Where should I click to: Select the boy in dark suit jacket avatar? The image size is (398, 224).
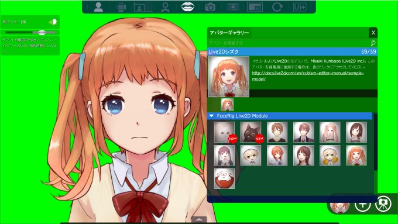[x=304, y=132]
